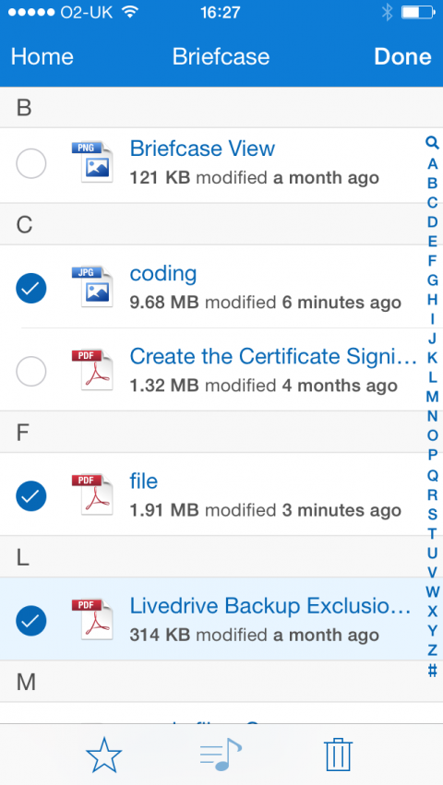Viewport: 443px width, 785px height.
Task: Tap the PDF icon of Livedrive Backup Exclusions
Action: (92, 619)
